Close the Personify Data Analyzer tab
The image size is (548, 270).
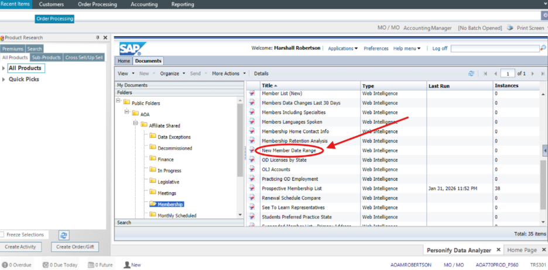(x=498, y=250)
